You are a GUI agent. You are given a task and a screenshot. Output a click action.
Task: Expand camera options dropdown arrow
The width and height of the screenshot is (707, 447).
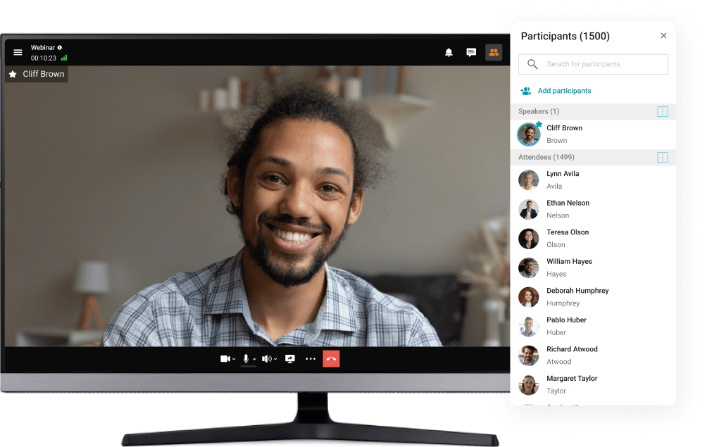[234, 359]
